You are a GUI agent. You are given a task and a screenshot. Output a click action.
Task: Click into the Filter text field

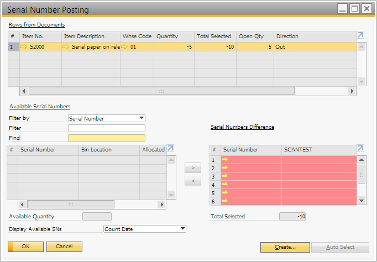click(106, 128)
